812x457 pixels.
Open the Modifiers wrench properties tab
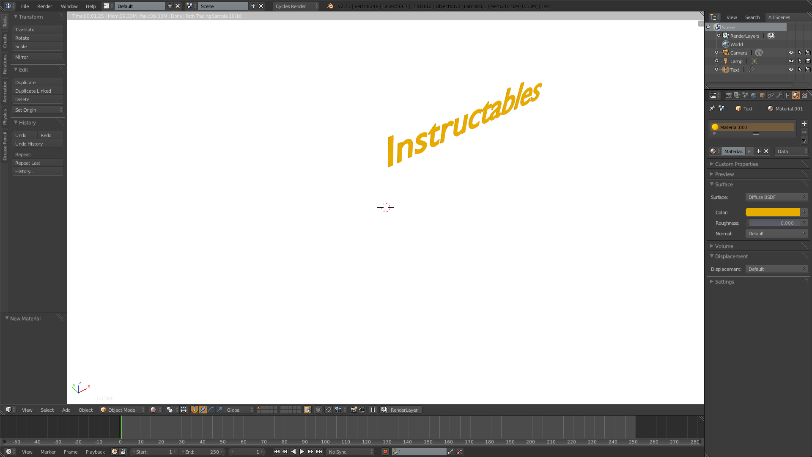pos(779,95)
